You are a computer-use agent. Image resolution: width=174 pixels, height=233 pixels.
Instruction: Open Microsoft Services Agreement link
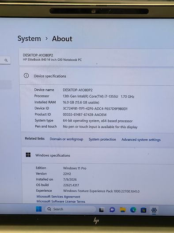click(x=58, y=197)
